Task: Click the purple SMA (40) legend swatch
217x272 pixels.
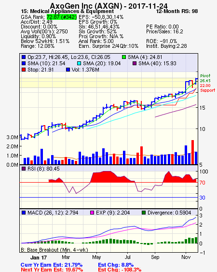Action: 135,63
